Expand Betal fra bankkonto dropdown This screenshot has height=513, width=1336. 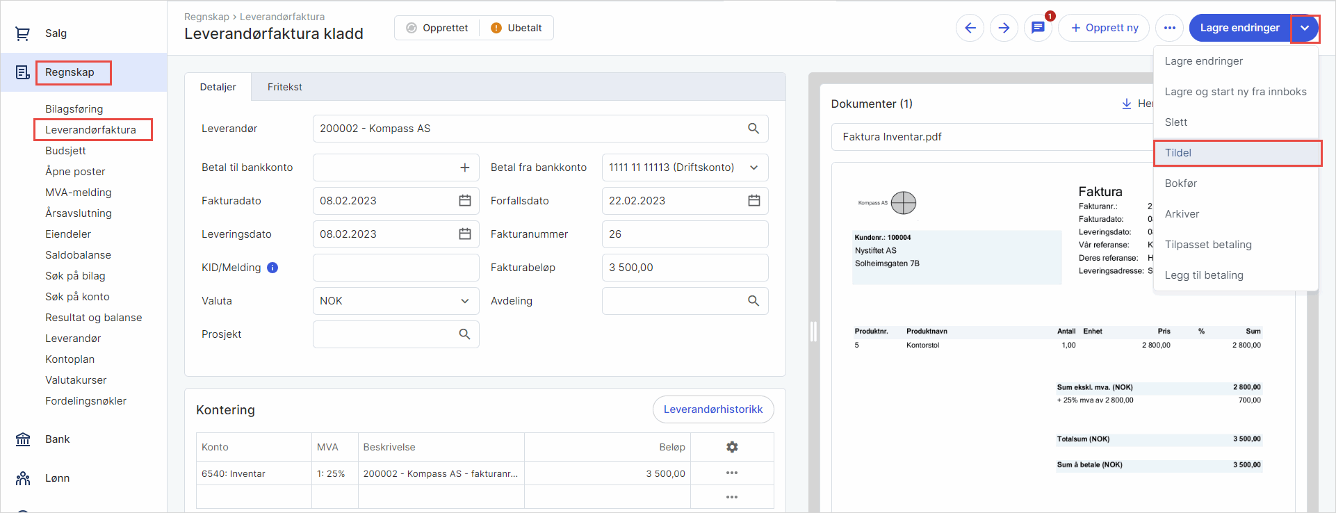[x=754, y=168]
